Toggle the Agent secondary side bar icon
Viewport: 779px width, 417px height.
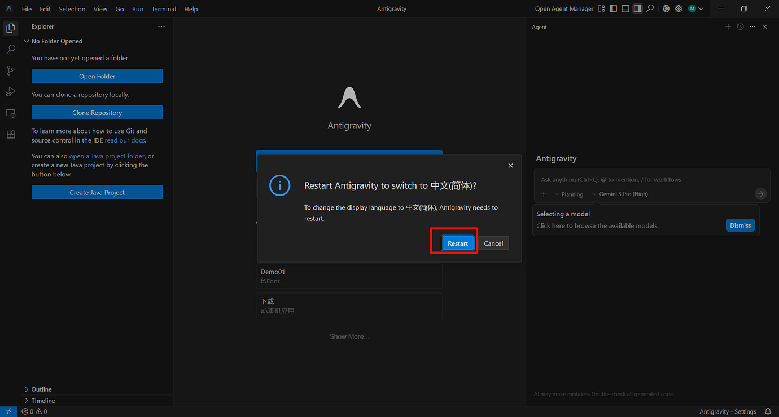click(637, 8)
